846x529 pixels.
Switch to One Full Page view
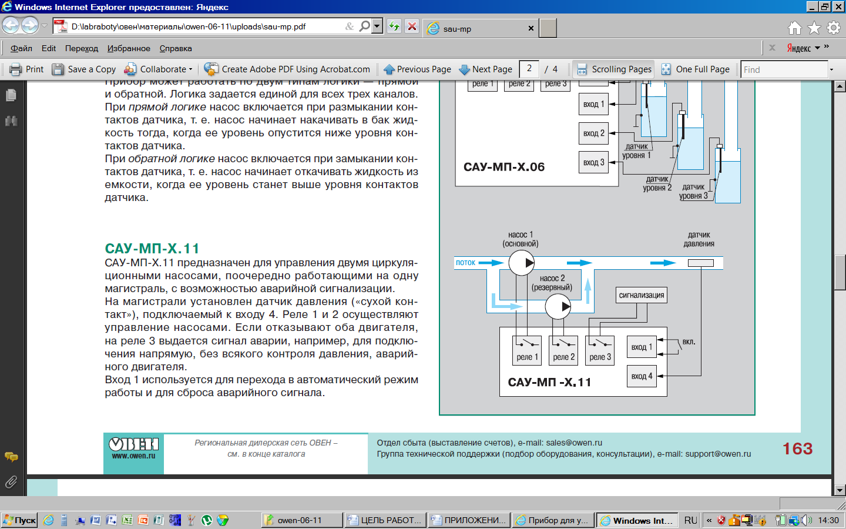(x=696, y=69)
